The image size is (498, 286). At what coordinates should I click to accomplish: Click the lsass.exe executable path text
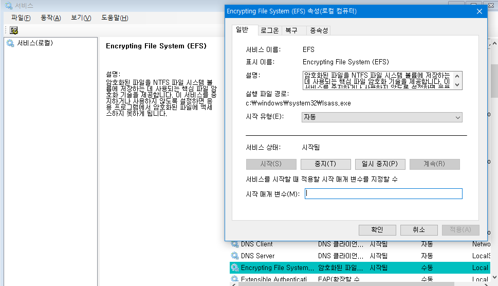pyautogui.click(x=298, y=103)
